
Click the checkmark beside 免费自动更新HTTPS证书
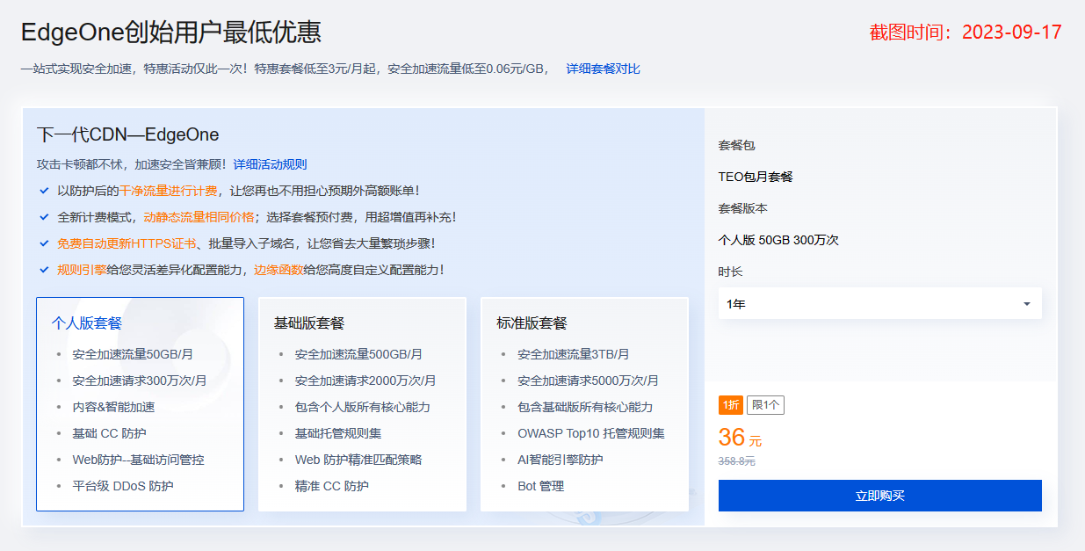(44, 243)
